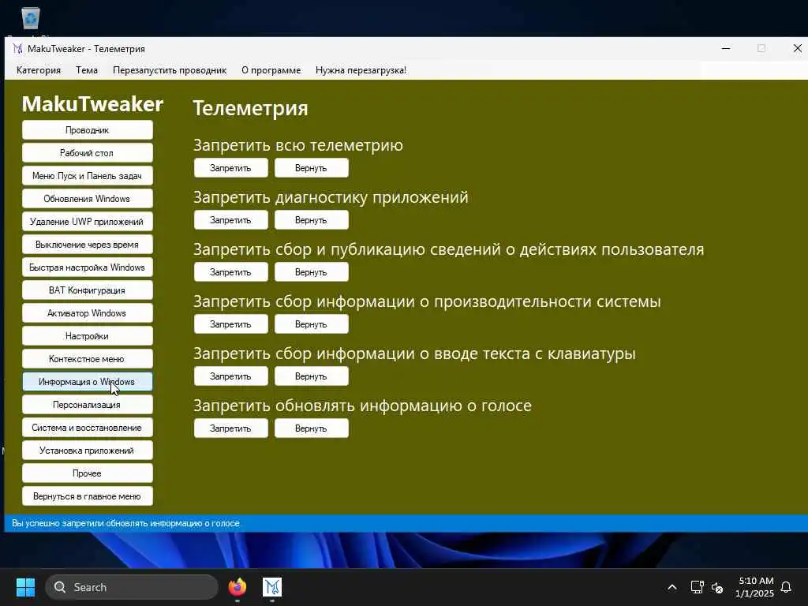Click Запретить under диагностику приложений
Screen dimensions: 808x606
click(x=231, y=220)
